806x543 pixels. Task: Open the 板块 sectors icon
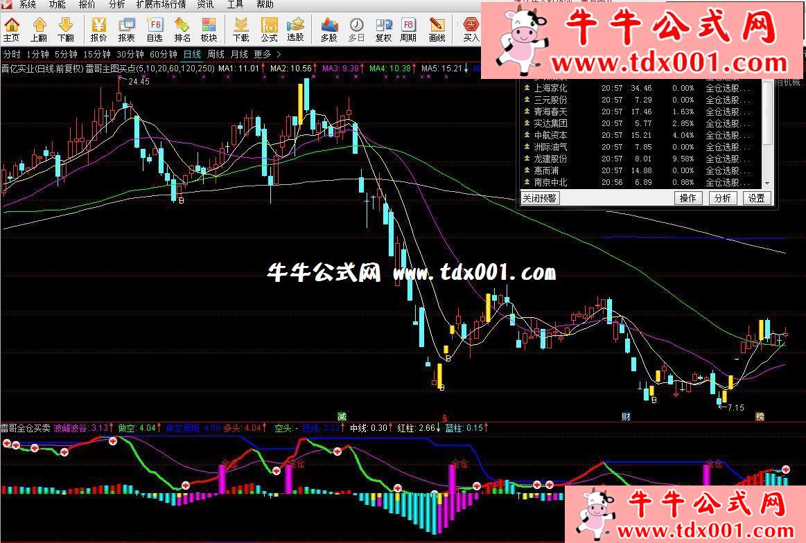click(209, 30)
